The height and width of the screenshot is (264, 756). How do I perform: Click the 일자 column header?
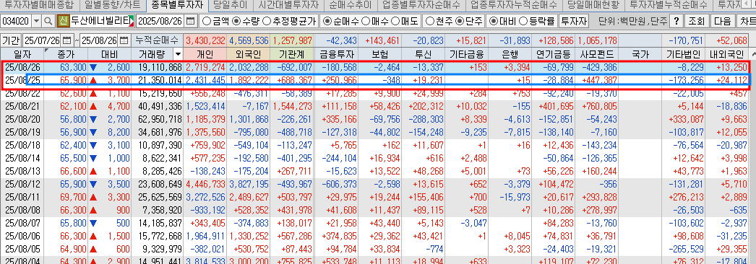pyautogui.click(x=22, y=54)
